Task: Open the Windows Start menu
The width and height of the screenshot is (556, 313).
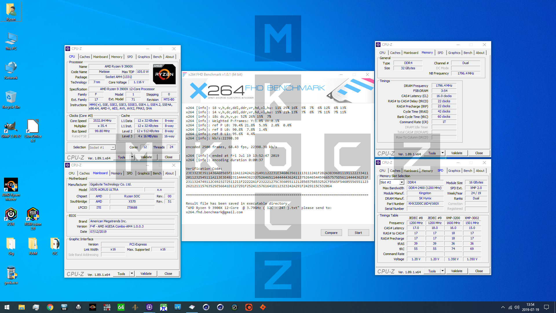Action: [7, 307]
